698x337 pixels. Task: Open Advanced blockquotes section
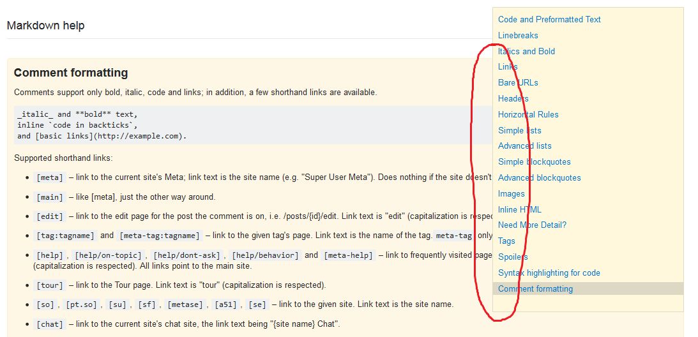[539, 178]
